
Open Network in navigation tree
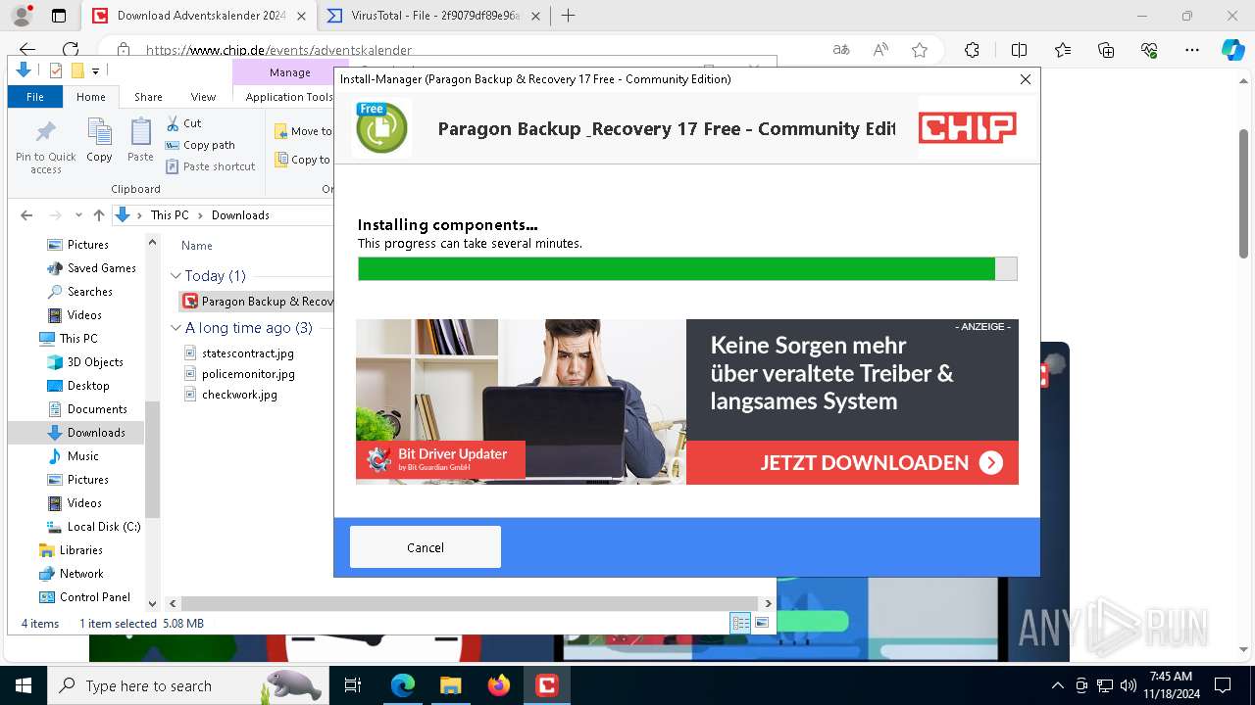click(71, 574)
